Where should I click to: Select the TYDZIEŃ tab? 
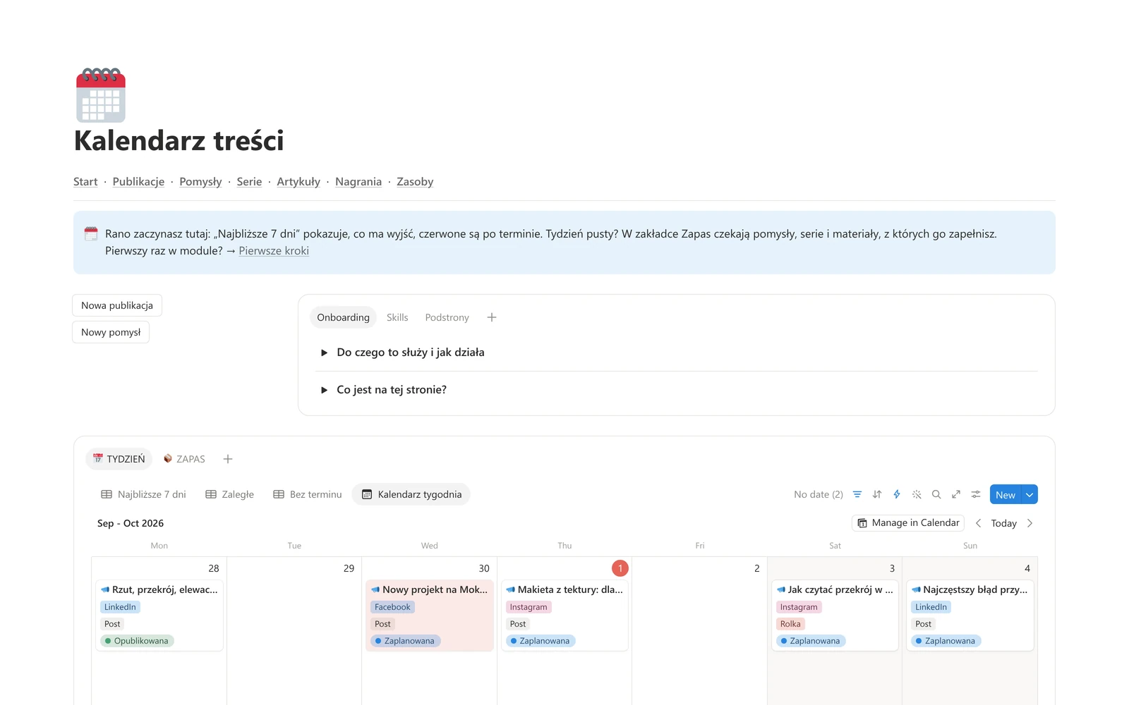[119, 459]
